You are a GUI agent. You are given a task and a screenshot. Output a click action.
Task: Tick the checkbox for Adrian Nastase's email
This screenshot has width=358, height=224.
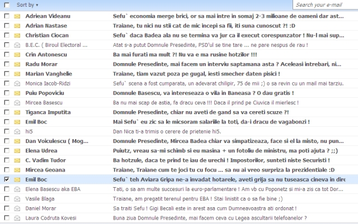(x=6, y=26)
